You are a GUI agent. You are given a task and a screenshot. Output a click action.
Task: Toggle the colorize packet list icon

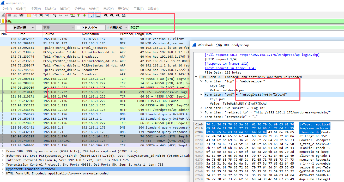coord(98,15)
